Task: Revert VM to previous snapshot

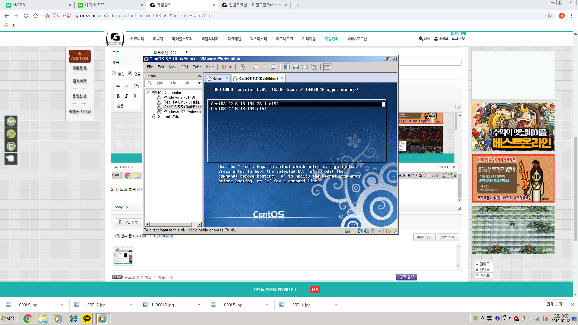Action: coord(265,67)
